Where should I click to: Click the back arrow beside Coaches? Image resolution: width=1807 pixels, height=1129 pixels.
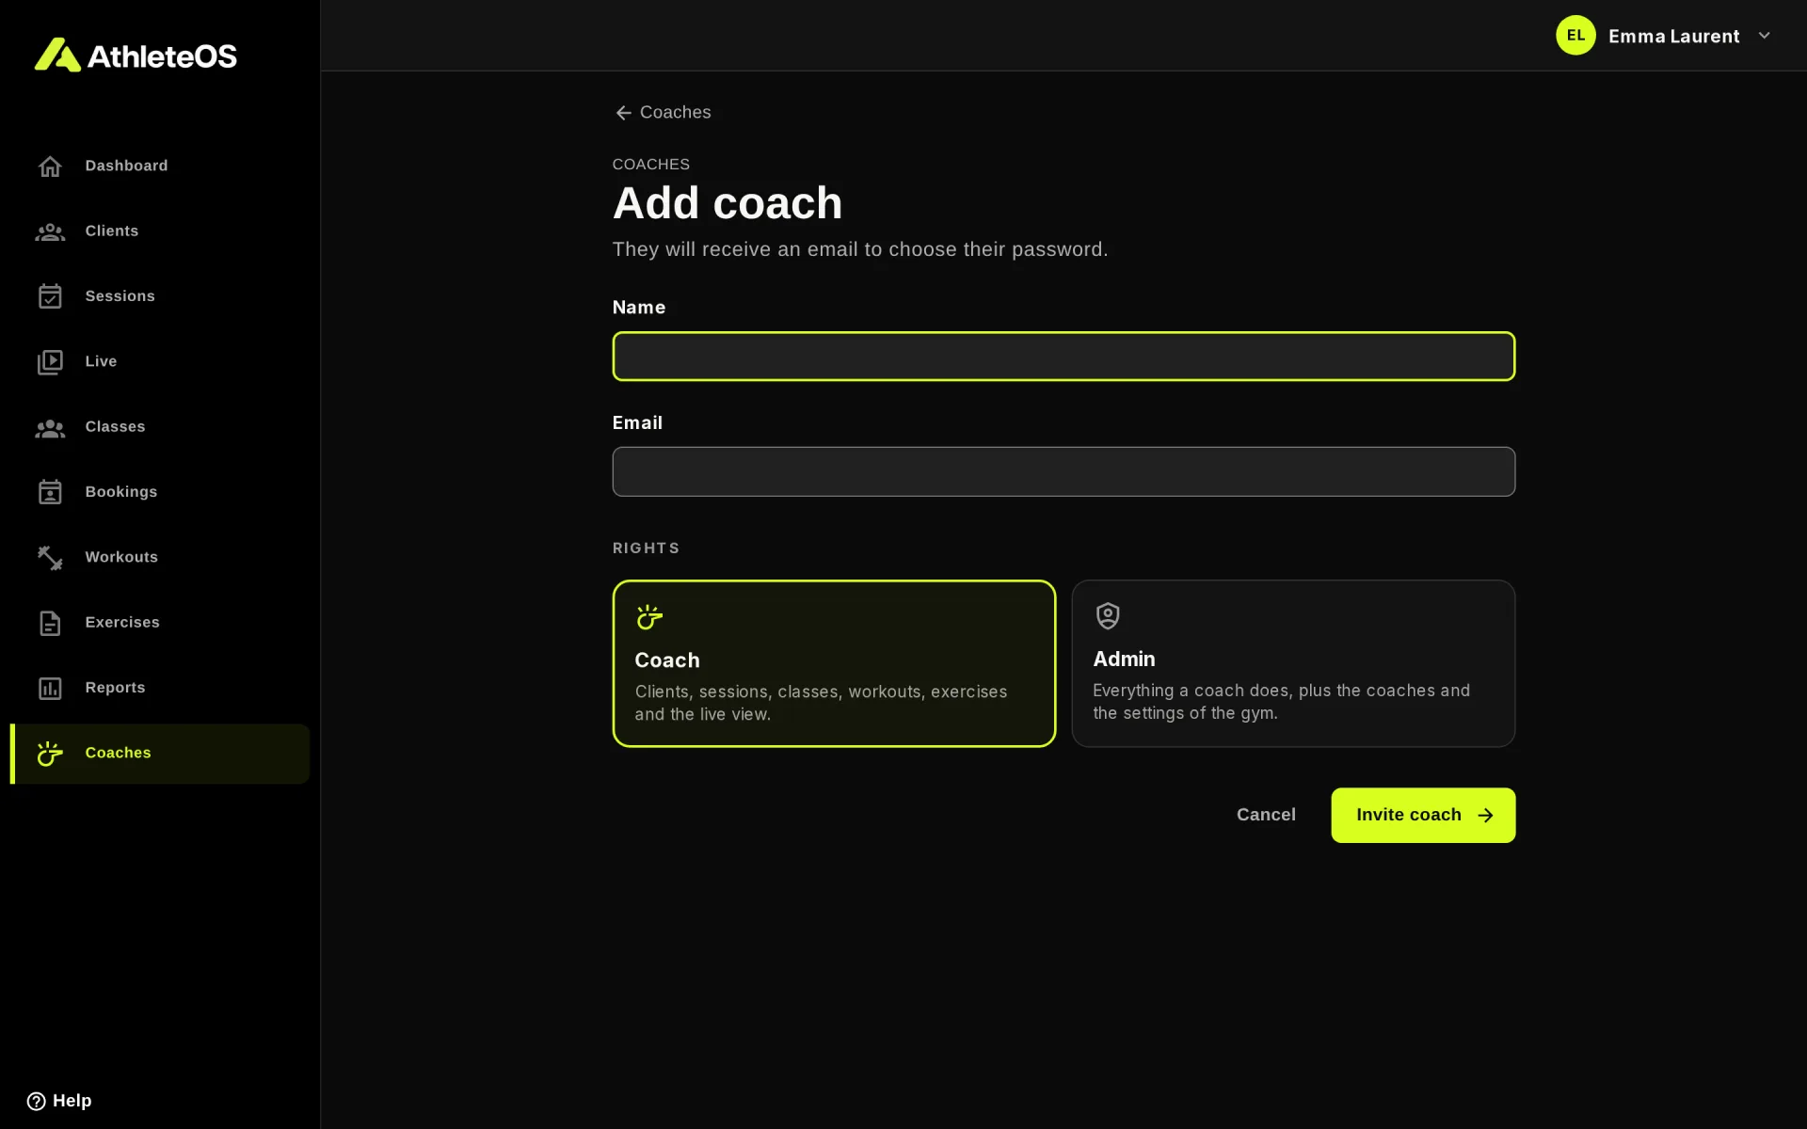[x=623, y=113]
